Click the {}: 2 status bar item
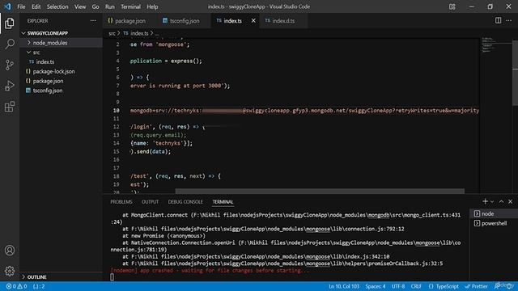The height and width of the screenshot is (291, 518). 39,286
